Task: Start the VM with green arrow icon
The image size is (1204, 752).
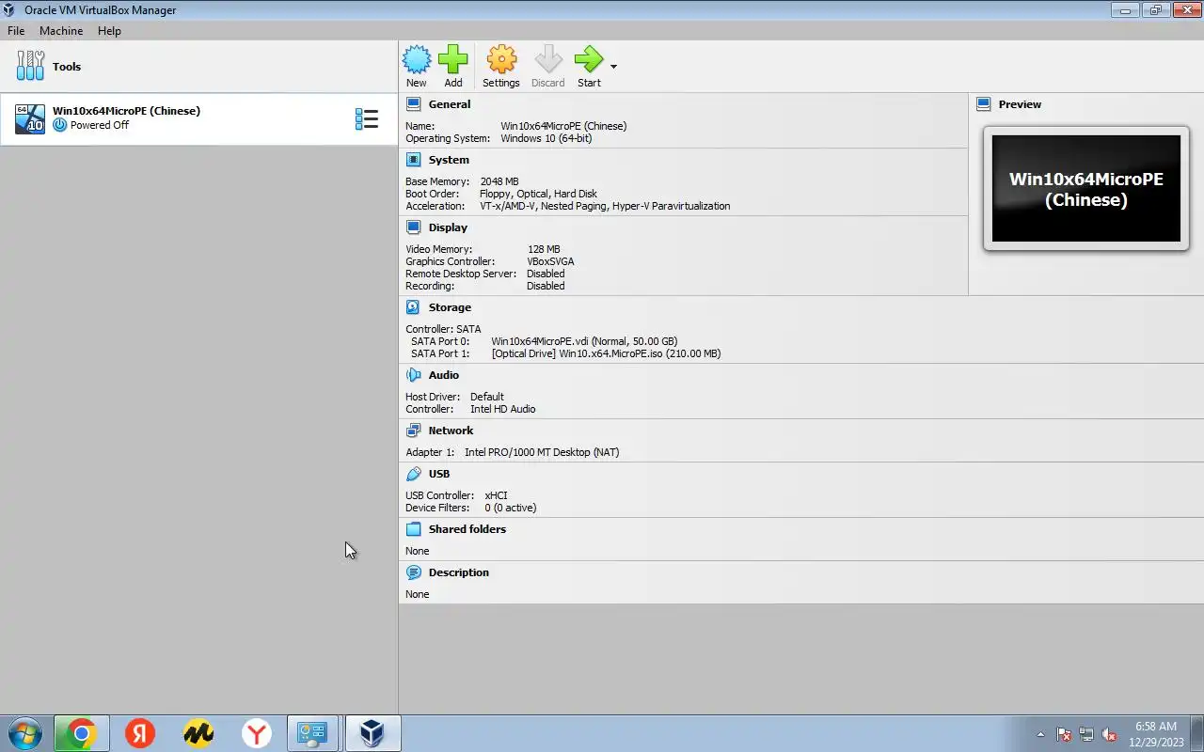Action: point(589,60)
